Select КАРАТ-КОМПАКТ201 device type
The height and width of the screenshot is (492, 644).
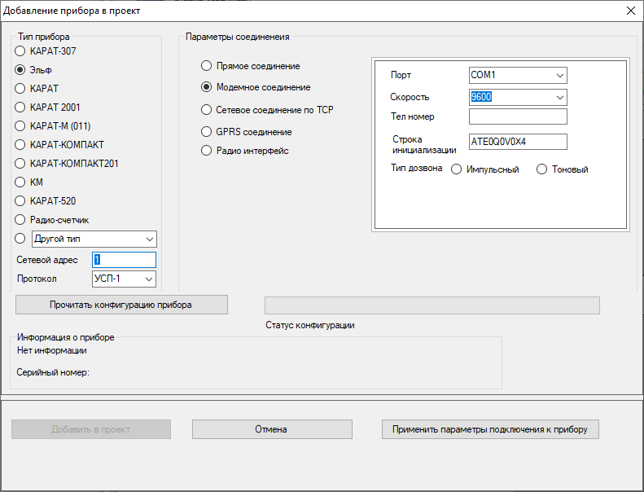click(x=20, y=163)
